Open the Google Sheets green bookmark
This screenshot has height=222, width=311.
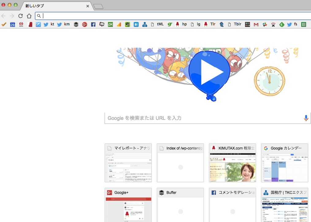click(x=304, y=24)
